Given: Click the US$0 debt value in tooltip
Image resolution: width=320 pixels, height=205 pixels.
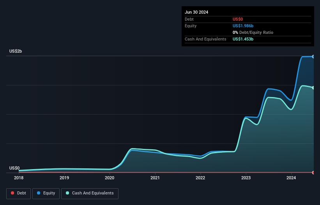Looking at the screenshot, I should [x=238, y=19].
